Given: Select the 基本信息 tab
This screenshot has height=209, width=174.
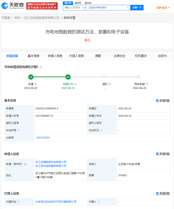Looking at the screenshot, I should point(34,56).
